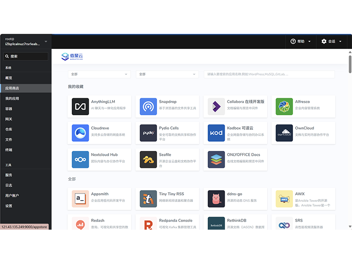The height and width of the screenshot is (264, 352).
Task: Open the 会话 session dropdown menu
Action: click(x=331, y=41)
